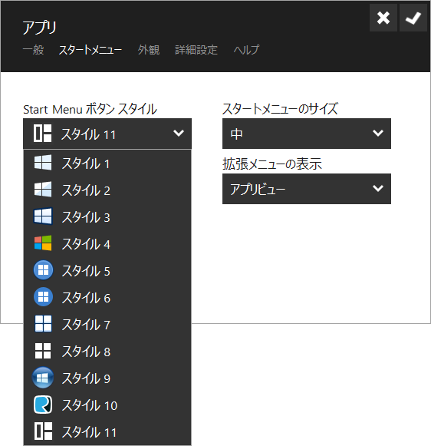Choose the スタイル 3 dark blue logo icon

(x=43, y=216)
